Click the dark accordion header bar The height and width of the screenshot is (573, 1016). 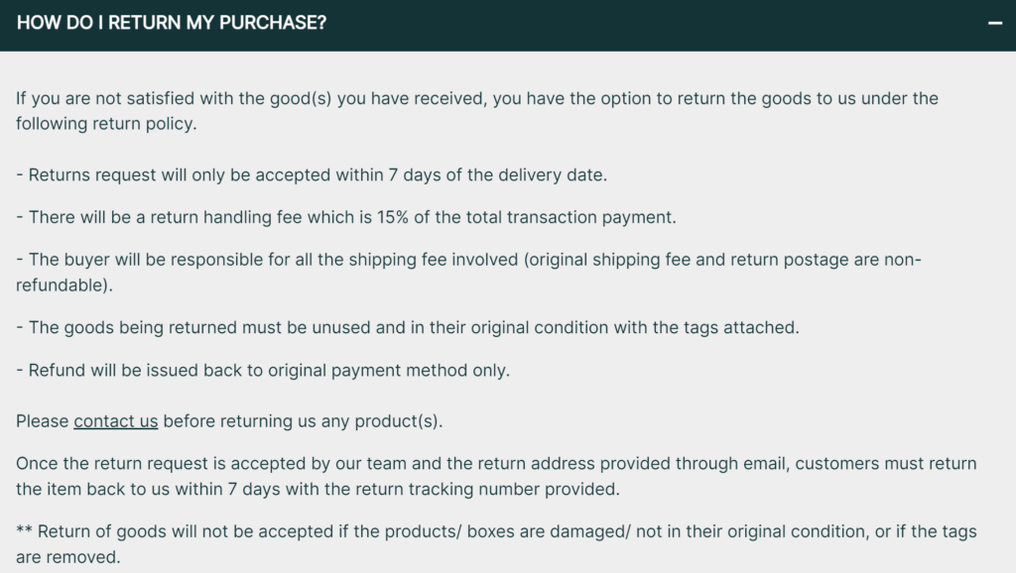[x=508, y=25]
